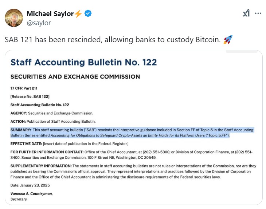Click the lightning bolt emoji beside the name
Image resolution: width=266 pixels, height=209 pixels.
tap(78, 14)
